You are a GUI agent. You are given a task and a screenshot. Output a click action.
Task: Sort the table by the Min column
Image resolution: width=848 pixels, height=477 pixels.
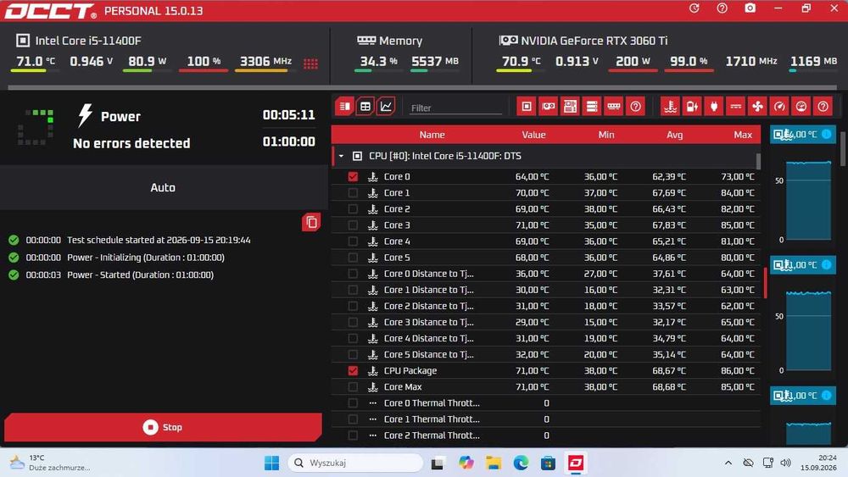tap(606, 135)
